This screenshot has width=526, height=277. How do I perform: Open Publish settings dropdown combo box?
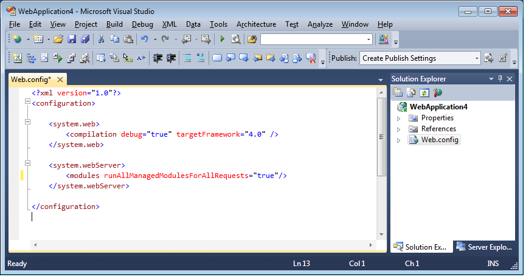click(x=420, y=58)
